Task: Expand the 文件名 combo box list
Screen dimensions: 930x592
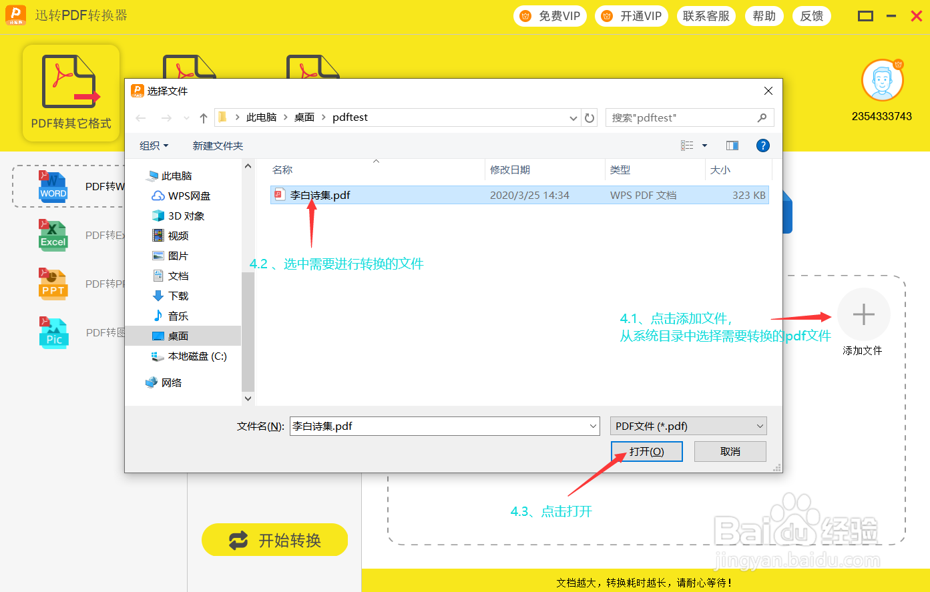Action: point(594,426)
